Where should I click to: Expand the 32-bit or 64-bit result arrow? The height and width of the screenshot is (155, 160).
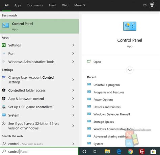point(73,126)
